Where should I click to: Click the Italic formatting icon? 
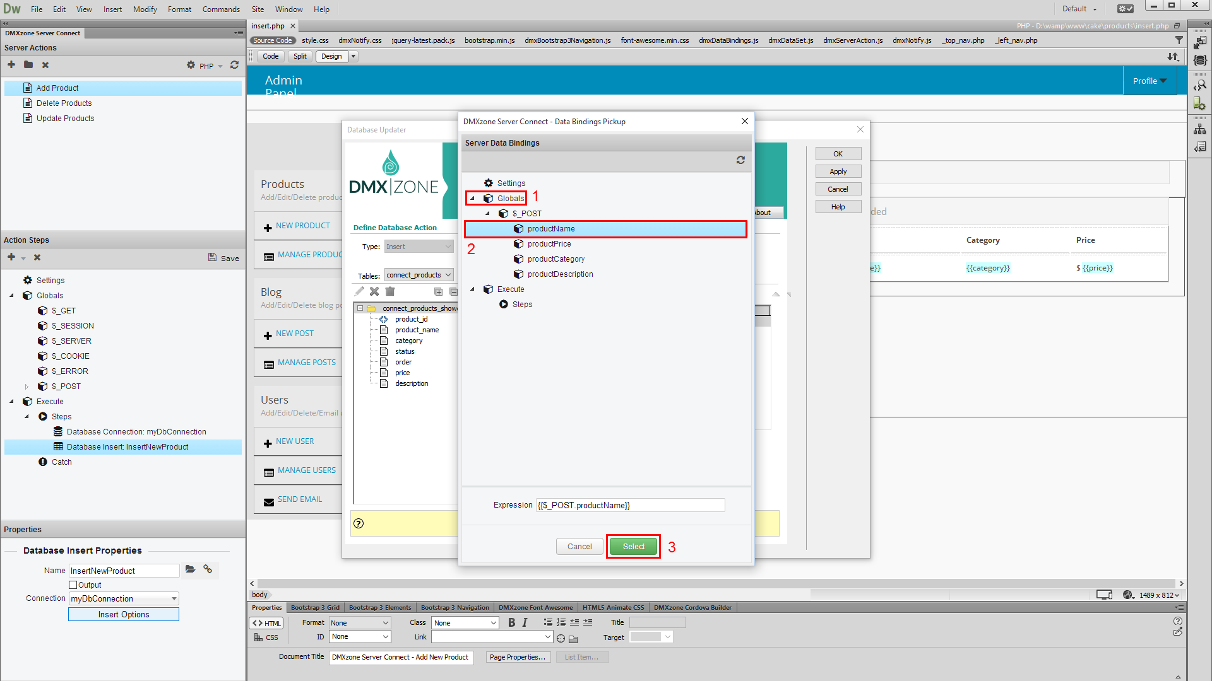pyautogui.click(x=525, y=623)
